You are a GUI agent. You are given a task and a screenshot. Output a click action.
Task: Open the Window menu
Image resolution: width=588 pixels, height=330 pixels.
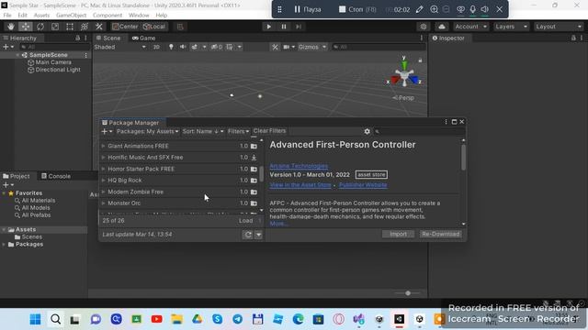tap(139, 16)
